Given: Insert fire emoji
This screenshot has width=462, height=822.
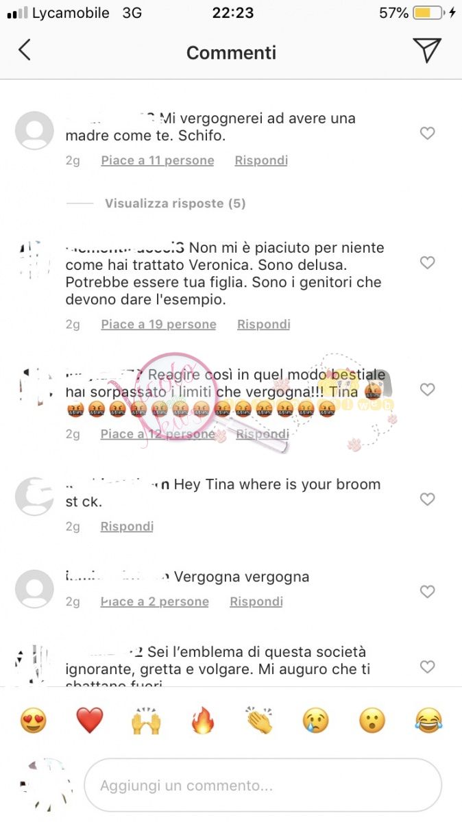Looking at the screenshot, I should point(203,721).
